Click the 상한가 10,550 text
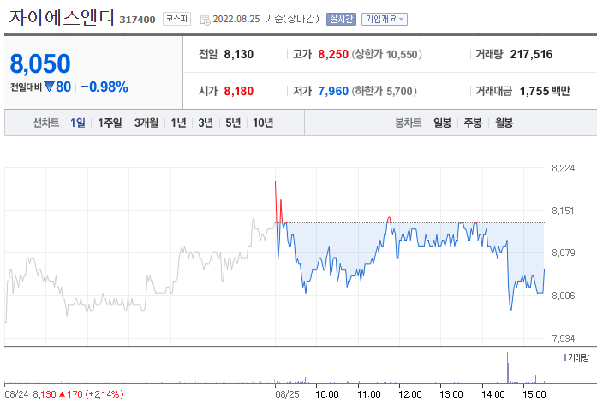Viewport: 597px width, 408px height. 386,55
